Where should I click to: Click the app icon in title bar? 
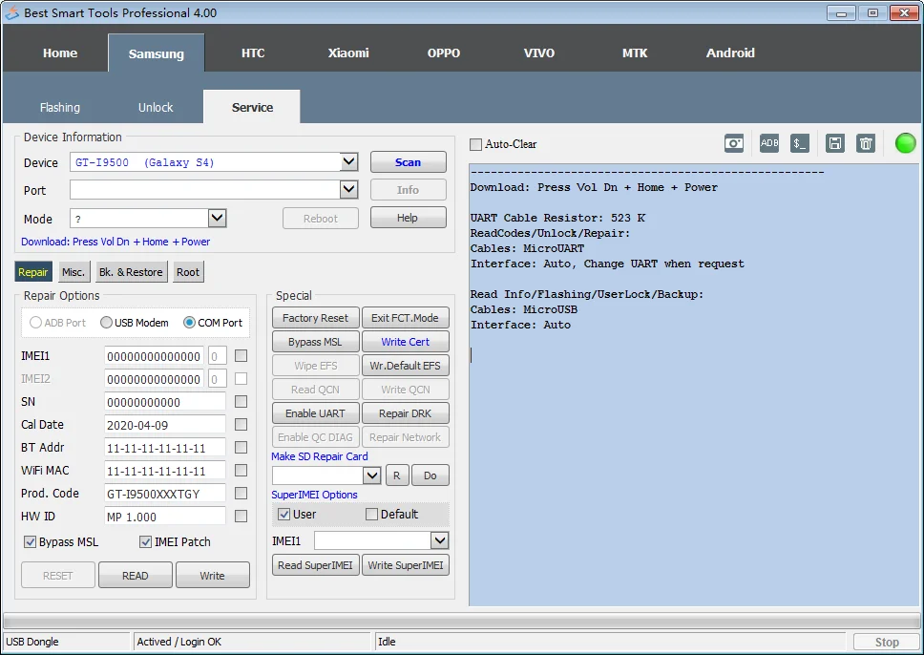point(12,12)
